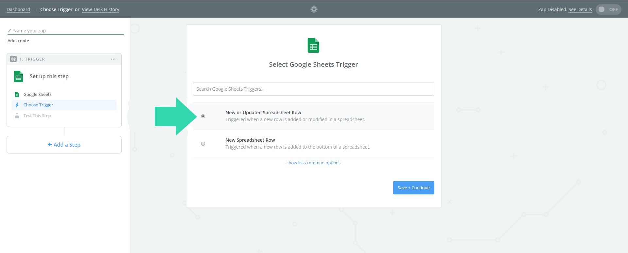Click the small Google Sheets icon in the step list
628x253 pixels.
(17, 95)
